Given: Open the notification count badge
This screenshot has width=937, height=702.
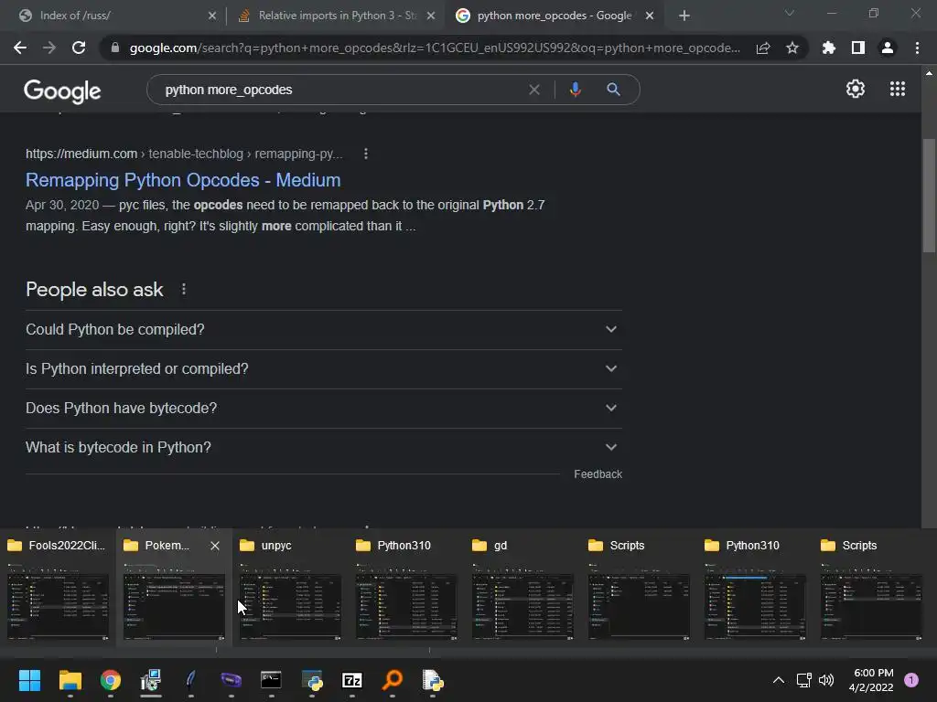Looking at the screenshot, I should tap(911, 680).
